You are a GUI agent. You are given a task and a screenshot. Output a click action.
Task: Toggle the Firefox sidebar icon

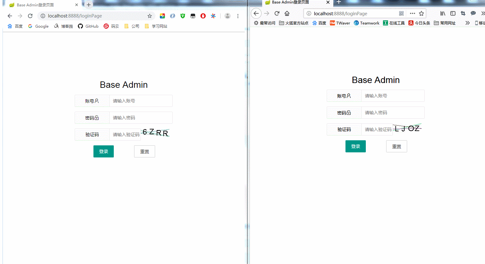click(453, 13)
